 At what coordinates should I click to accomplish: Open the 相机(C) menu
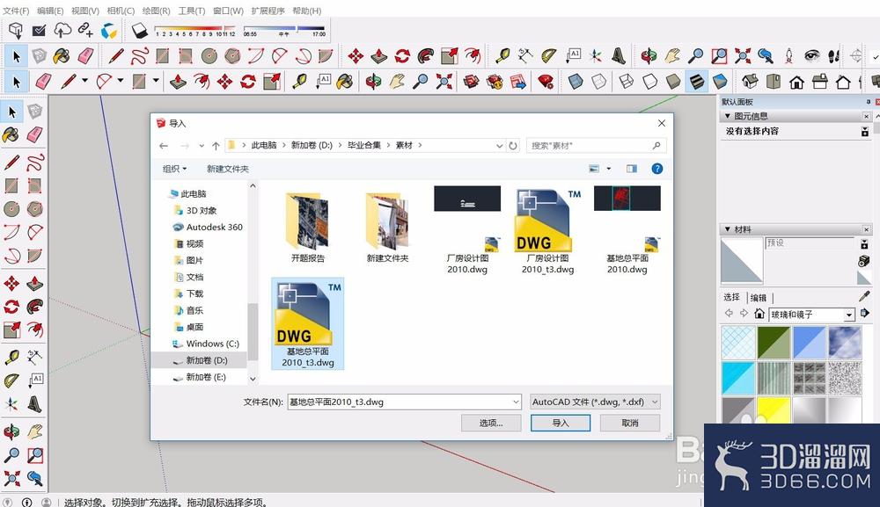(x=121, y=11)
